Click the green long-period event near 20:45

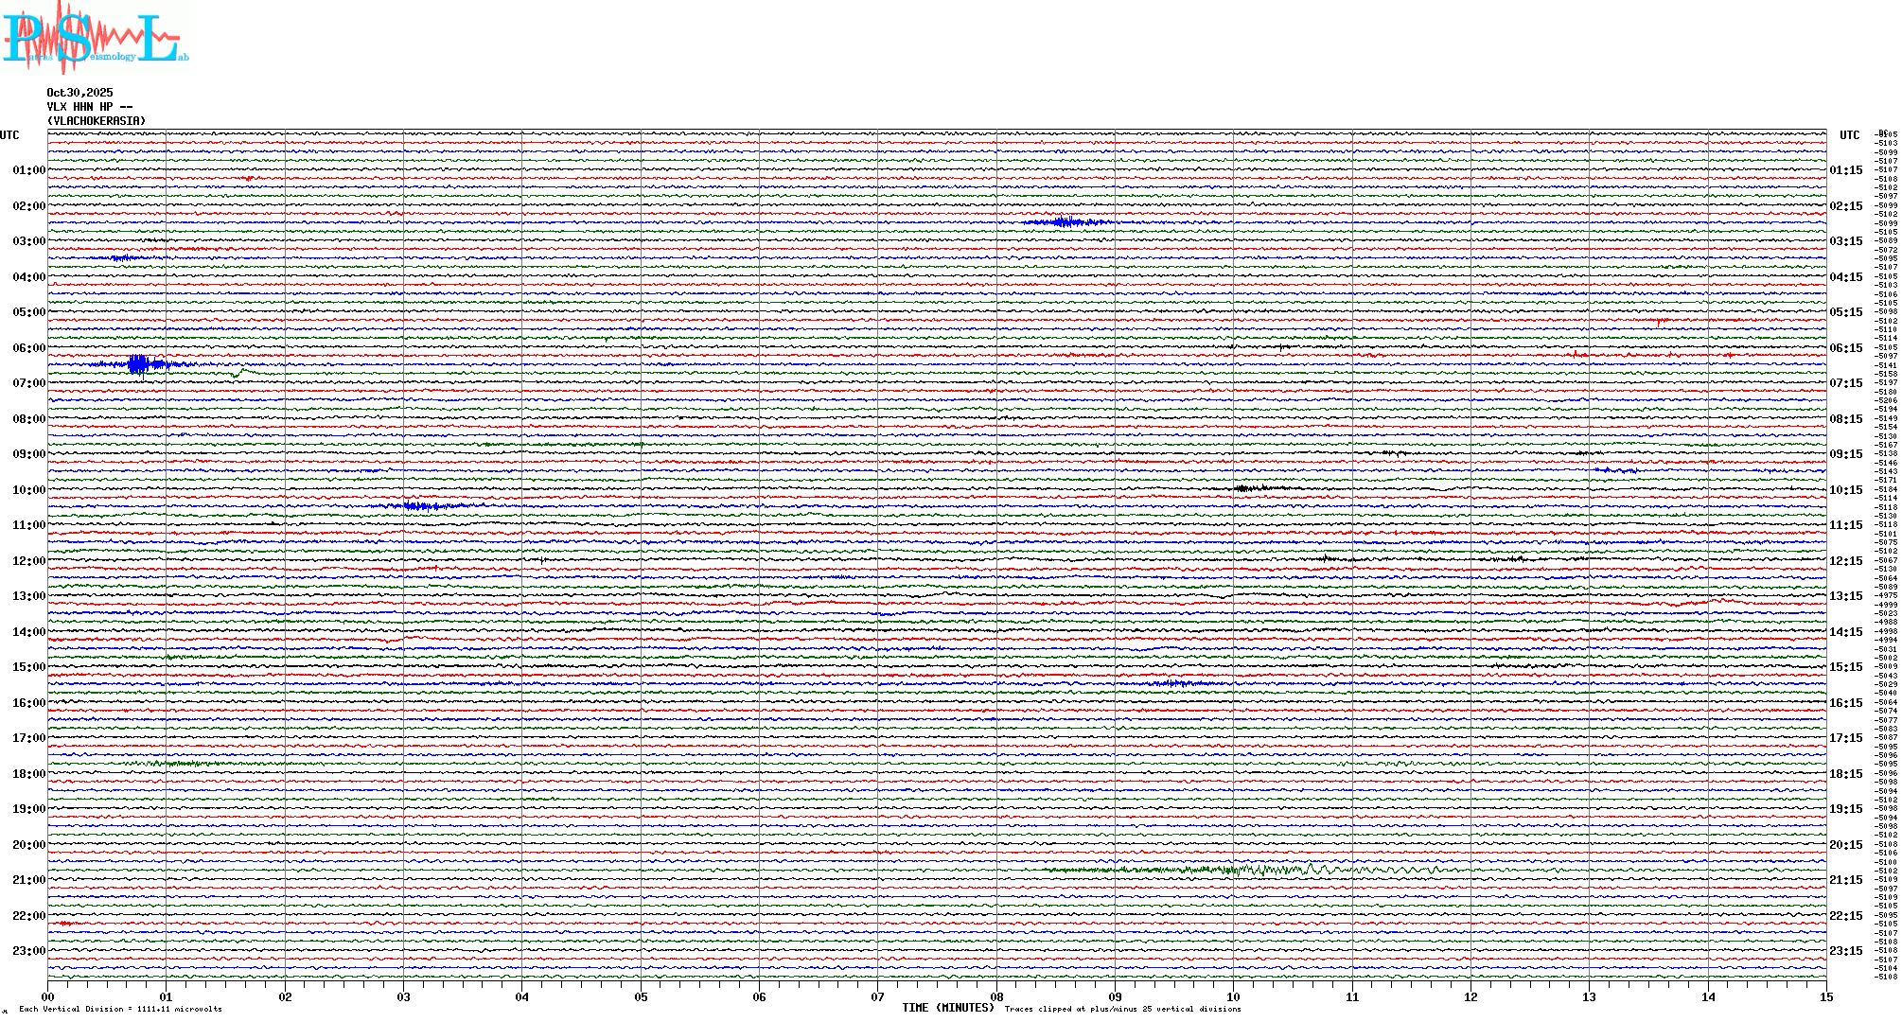tap(1268, 870)
